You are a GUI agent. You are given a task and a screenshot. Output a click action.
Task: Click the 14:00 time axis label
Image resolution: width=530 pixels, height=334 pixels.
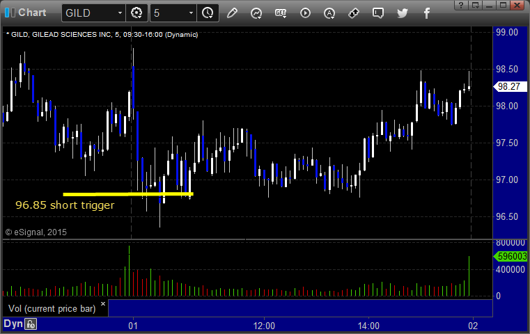click(368, 326)
